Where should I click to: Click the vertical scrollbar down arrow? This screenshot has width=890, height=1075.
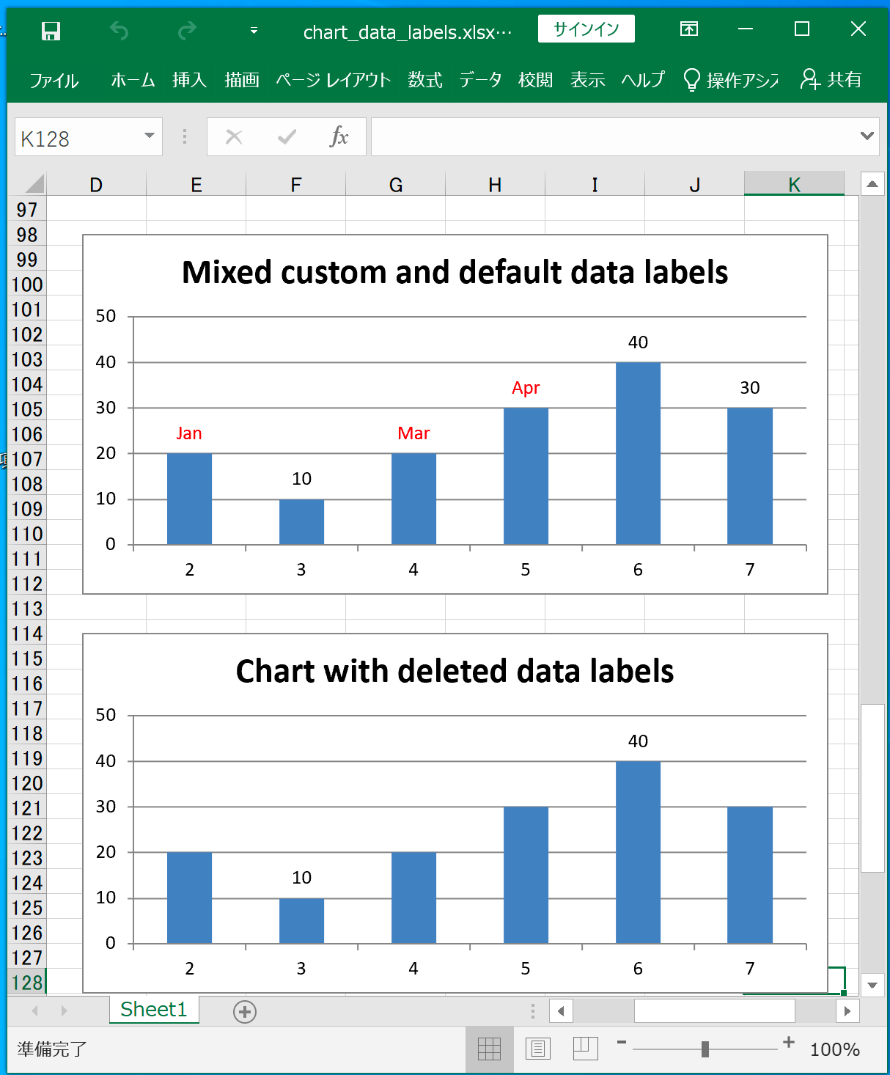(872, 985)
